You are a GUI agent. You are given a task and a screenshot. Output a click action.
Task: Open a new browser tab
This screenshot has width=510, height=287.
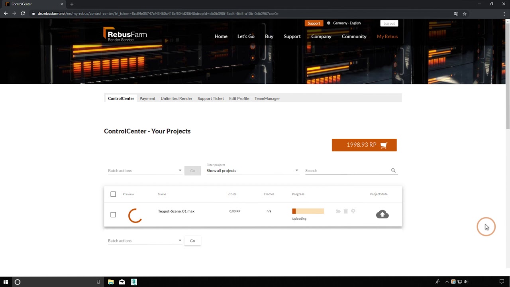click(72, 4)
